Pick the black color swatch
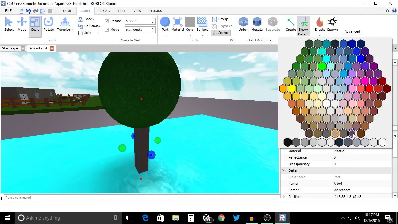The image size is (398, 224). click(287, 142)
